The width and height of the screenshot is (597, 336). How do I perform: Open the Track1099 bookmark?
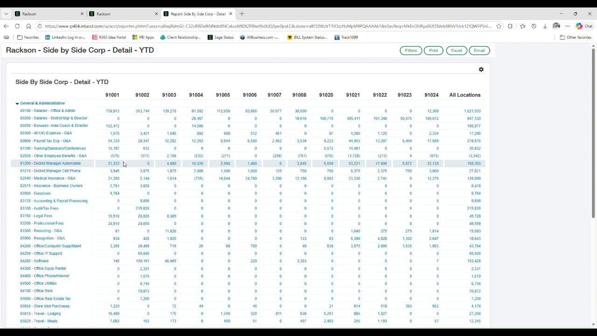[x=346, y=37]
